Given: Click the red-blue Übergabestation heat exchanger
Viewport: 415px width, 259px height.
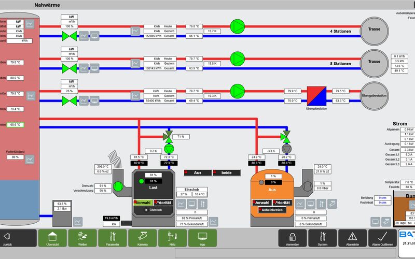Looking at the screenshot, I should 316,96.
